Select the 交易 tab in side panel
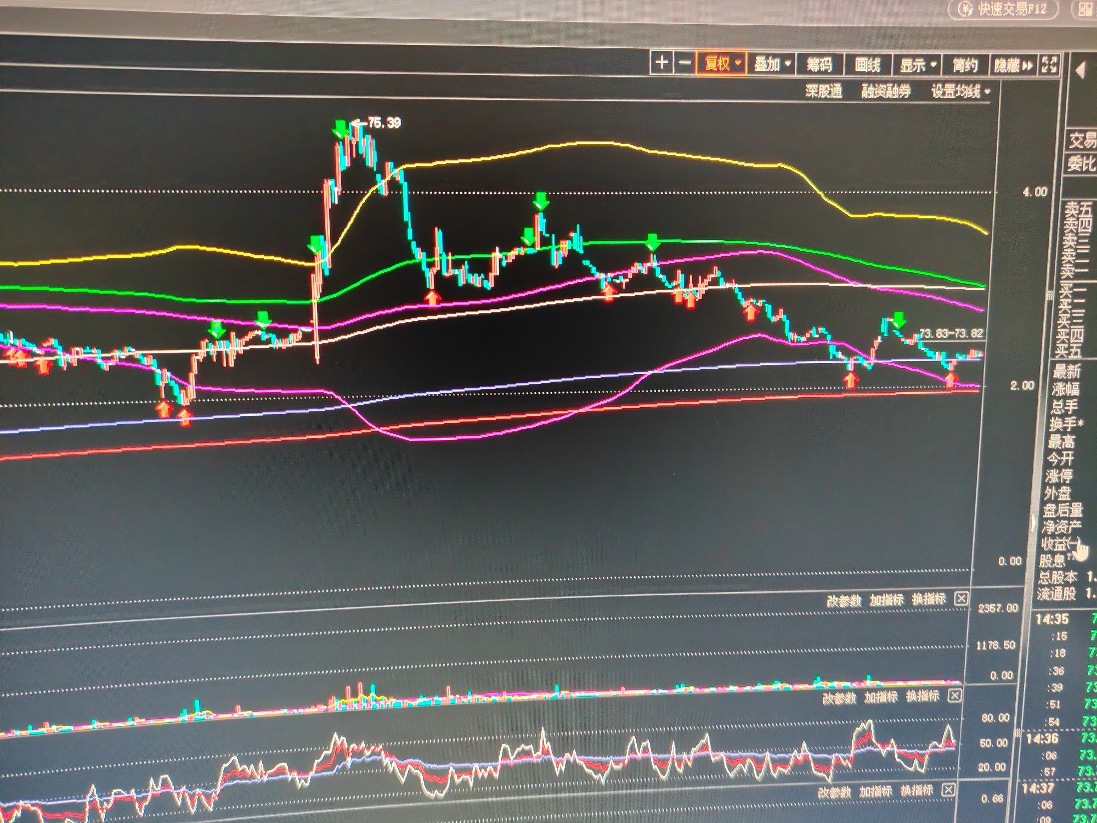Image resolution: width=1097 pixels, height=823 pixels. [x=1082, y=140]
